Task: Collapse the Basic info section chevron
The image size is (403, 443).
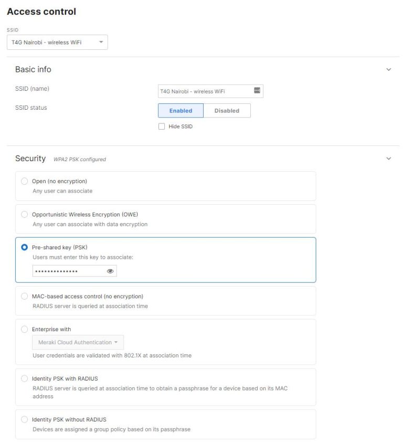Action: pyautogui.click(x=389, y=69)
